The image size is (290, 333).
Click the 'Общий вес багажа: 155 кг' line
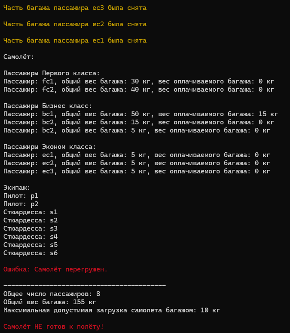pyautogui.click(x=50, y=302)
